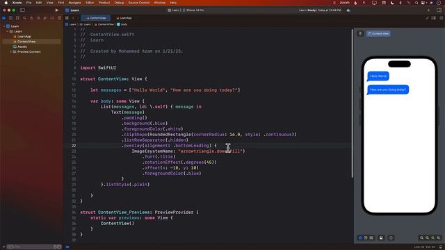Toggle Do Not Disturb moon icon
Screen dimensions: 445x250
[x=392, y=3]
